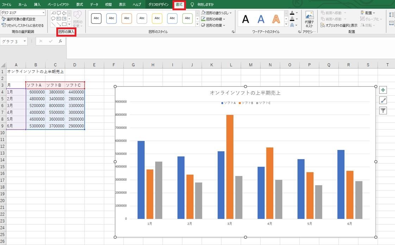The image size is (395, 245).
Task: Apply the blue WordArt A style
Action: (261, 19)
